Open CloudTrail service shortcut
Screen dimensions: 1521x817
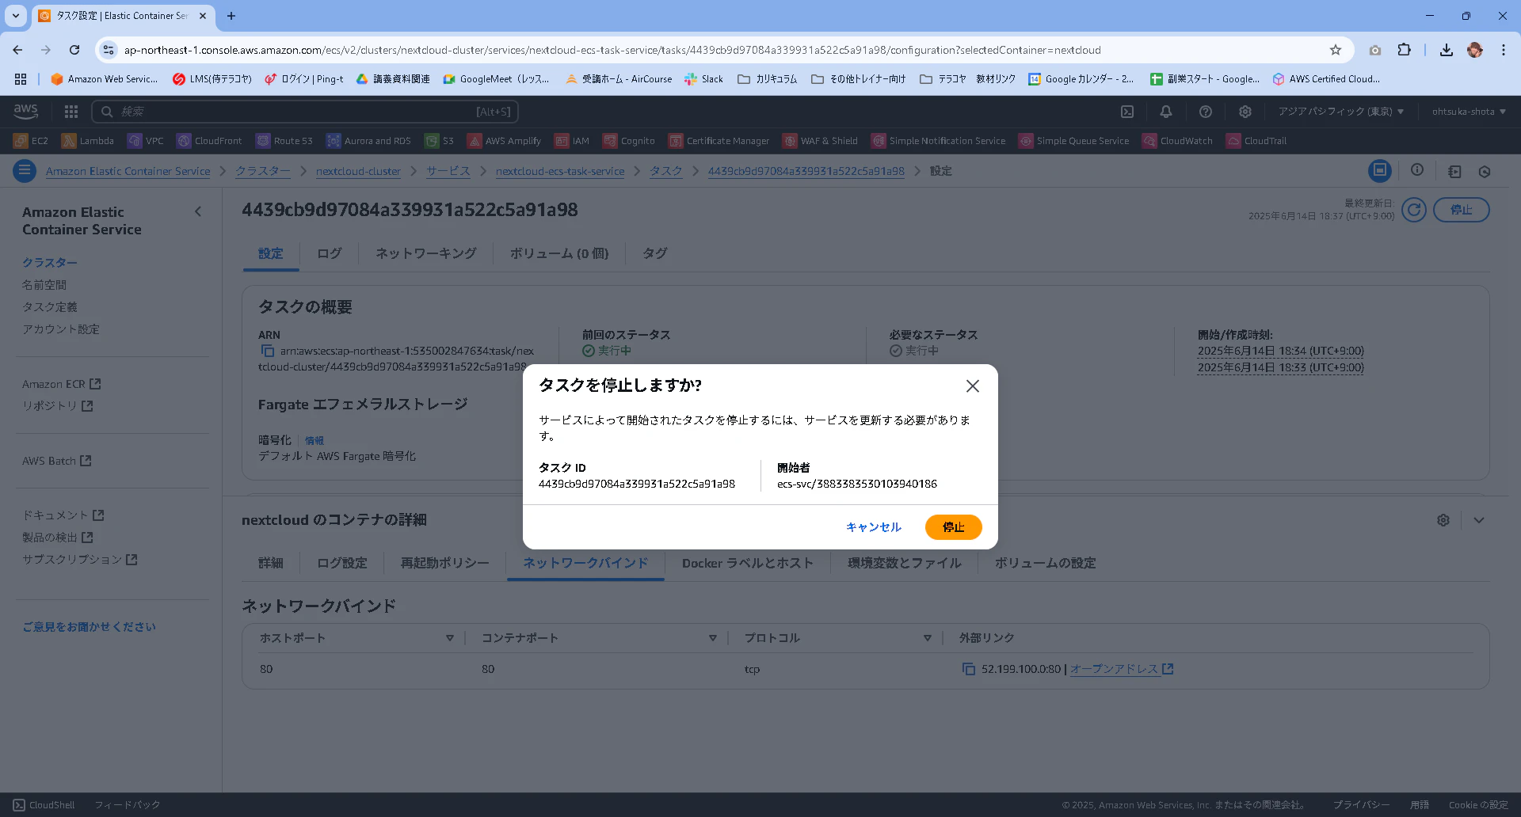1256,141
